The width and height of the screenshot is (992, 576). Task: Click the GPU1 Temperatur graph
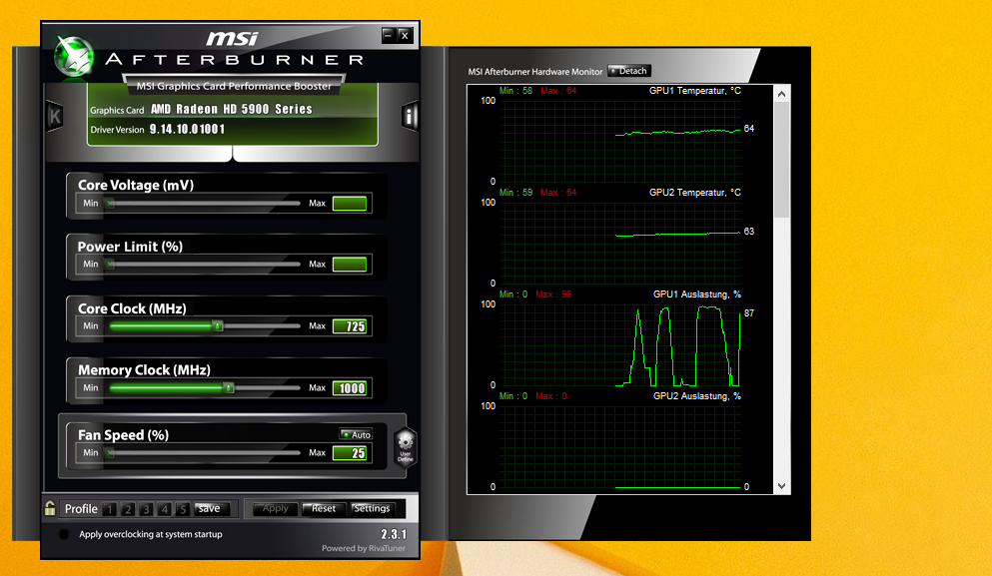click(x=620, y=141)
